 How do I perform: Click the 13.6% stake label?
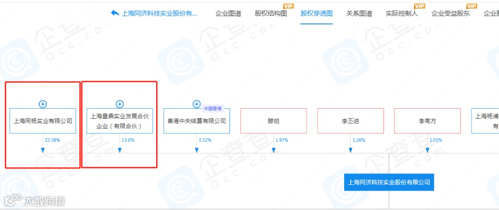[128, 140]
